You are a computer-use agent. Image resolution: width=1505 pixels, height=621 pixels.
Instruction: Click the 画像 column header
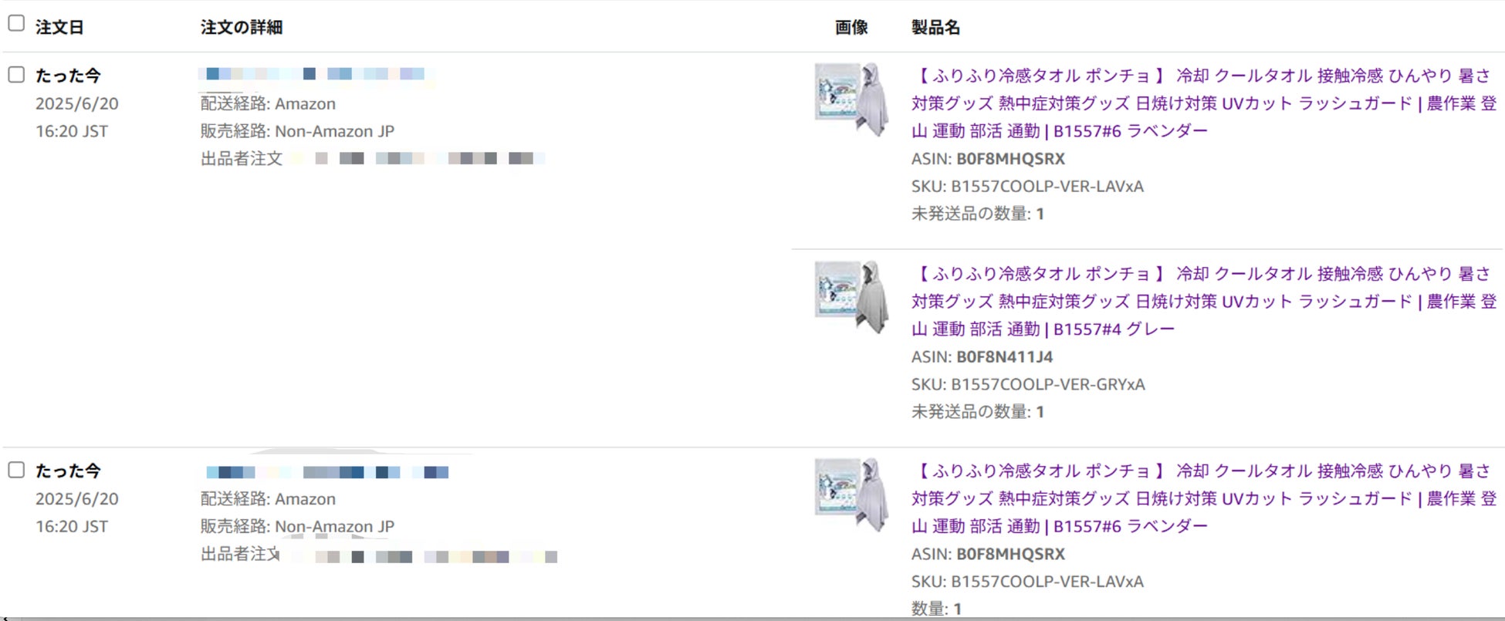coord(851,27)
